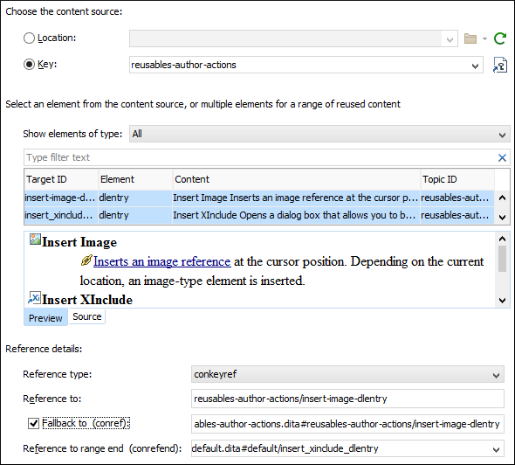
Task: Expand the Key combo box dropdown
Action: [475, 66]
